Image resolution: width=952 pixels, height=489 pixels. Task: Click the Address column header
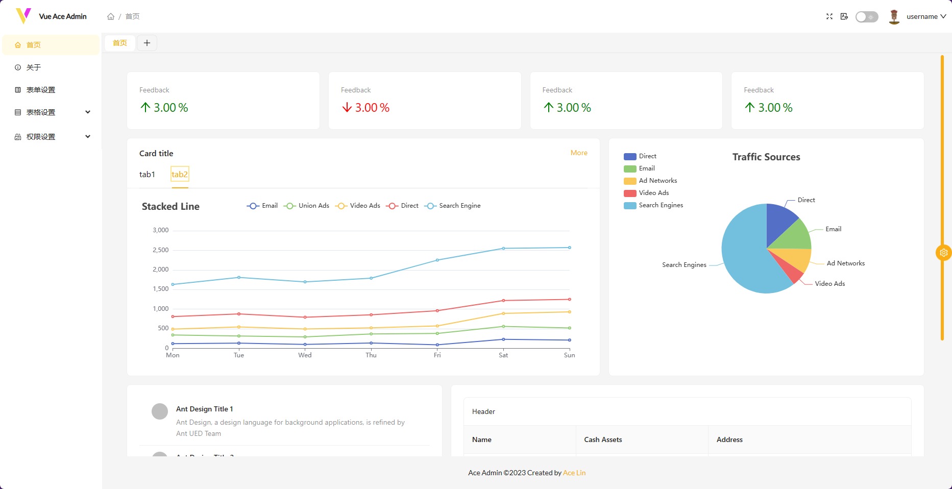810,439
